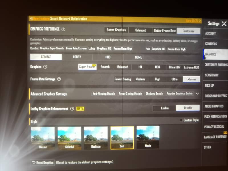Select the Realistic style thumbnail

click(x=96, y=138)
